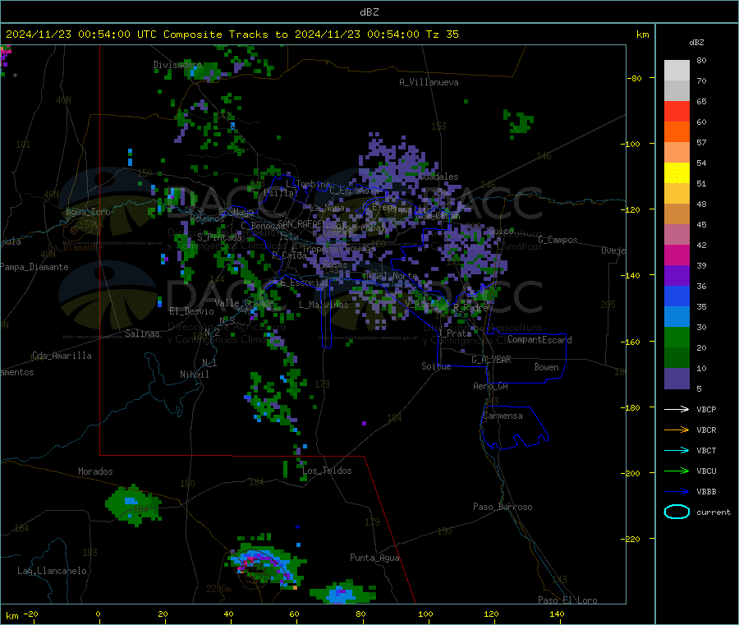Click the Paso_El_Loro label
This screenshot has width=739, height=625.
567,600
